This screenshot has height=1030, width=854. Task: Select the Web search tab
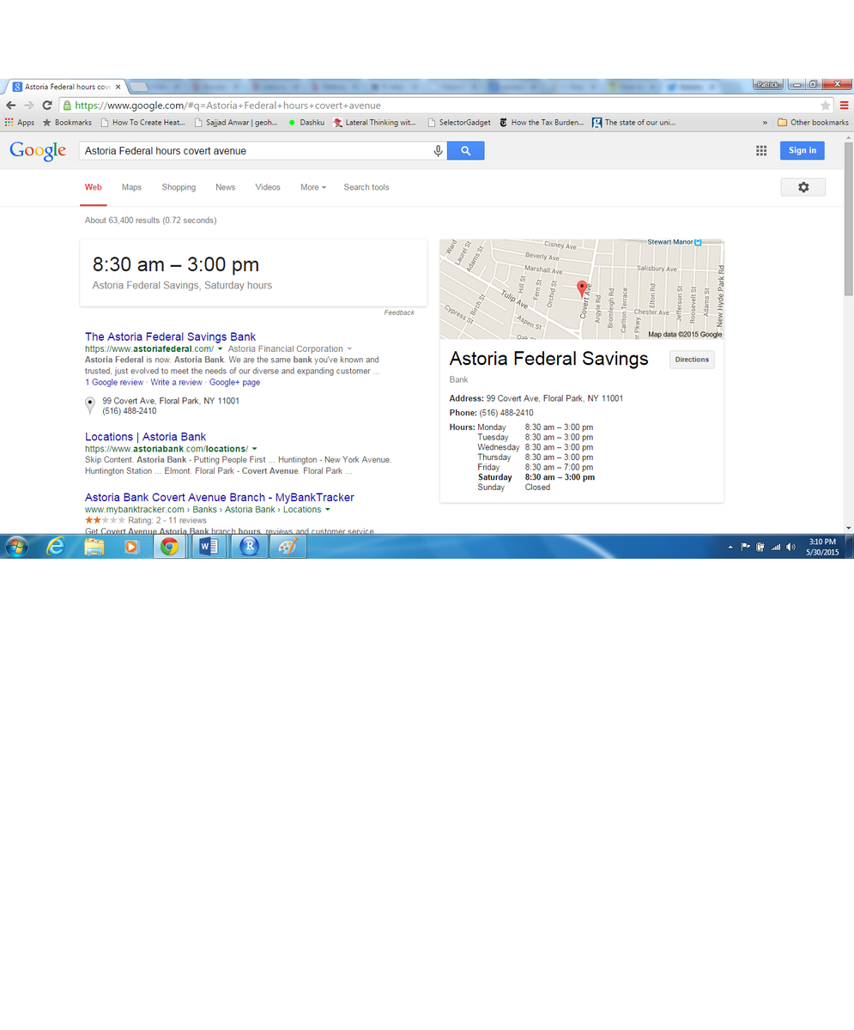pyautogui.click(x=94, y=187)
